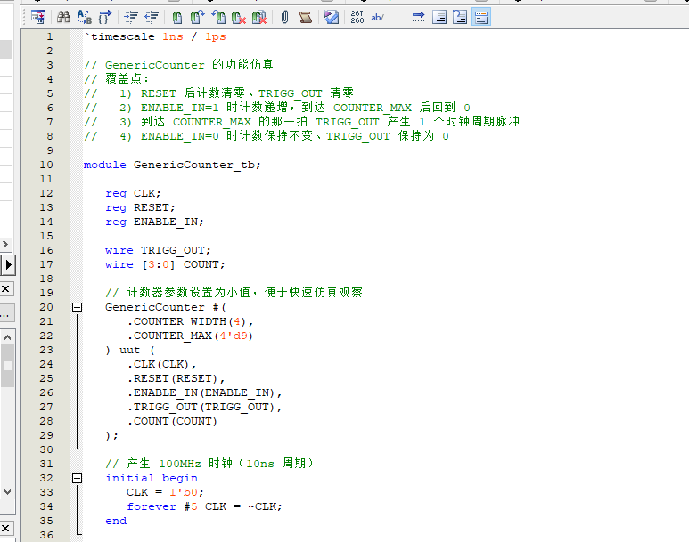This screenshot has width=689, height=542.
Task: Click the ellipsis button in the left panel
Action: coord(5,313)
